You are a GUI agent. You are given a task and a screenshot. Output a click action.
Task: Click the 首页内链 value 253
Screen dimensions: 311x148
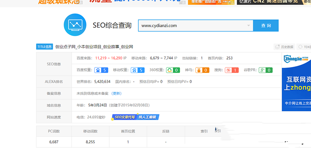click(229, 58)
